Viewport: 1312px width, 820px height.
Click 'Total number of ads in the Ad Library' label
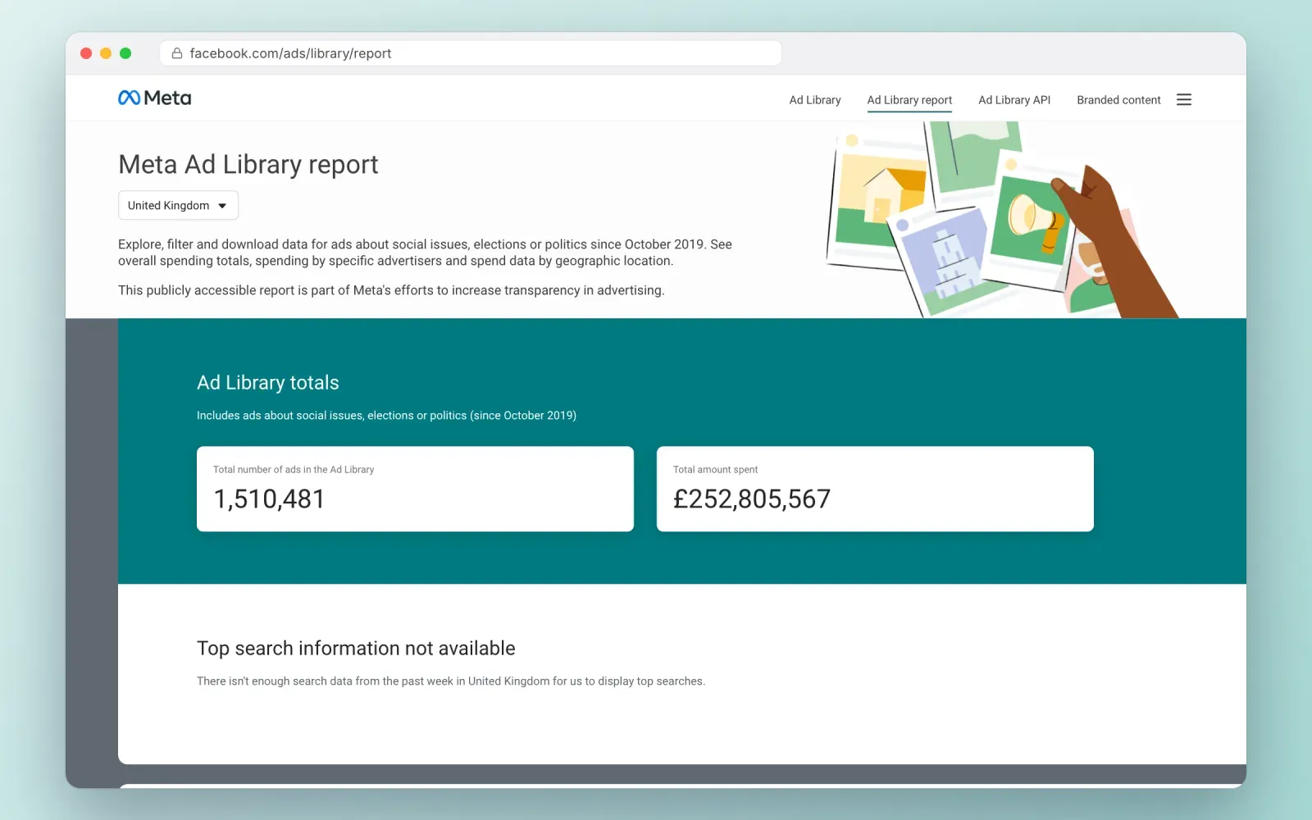coord(294,470)
